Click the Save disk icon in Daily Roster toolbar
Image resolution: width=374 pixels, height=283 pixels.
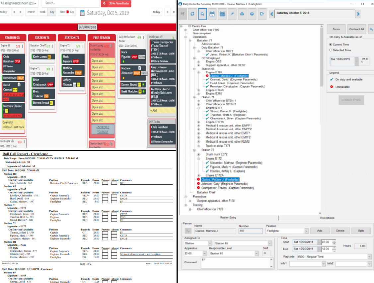[x=183, y=14]
